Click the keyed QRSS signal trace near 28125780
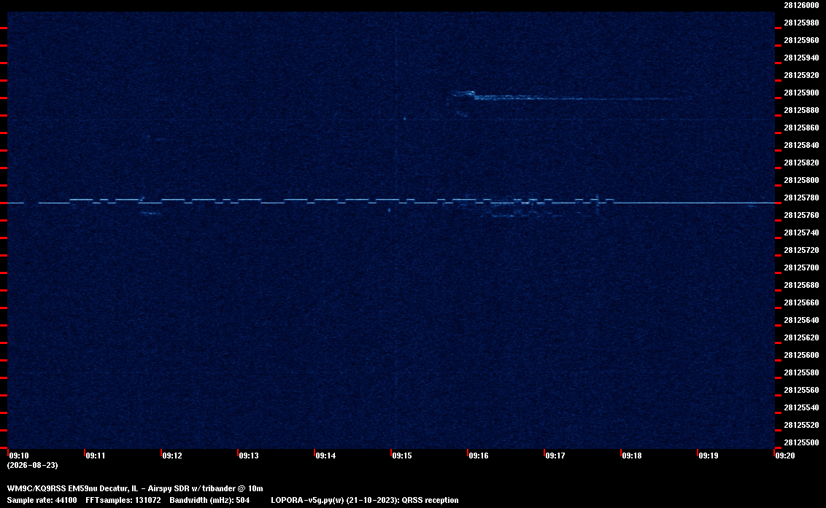 [x=391, y=202]
